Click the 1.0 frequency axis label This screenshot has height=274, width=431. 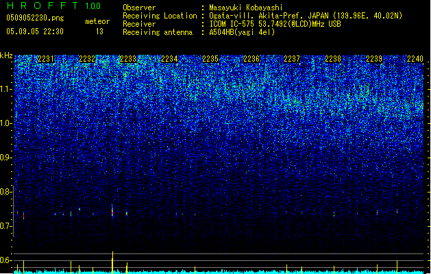(x=6, y=123)
